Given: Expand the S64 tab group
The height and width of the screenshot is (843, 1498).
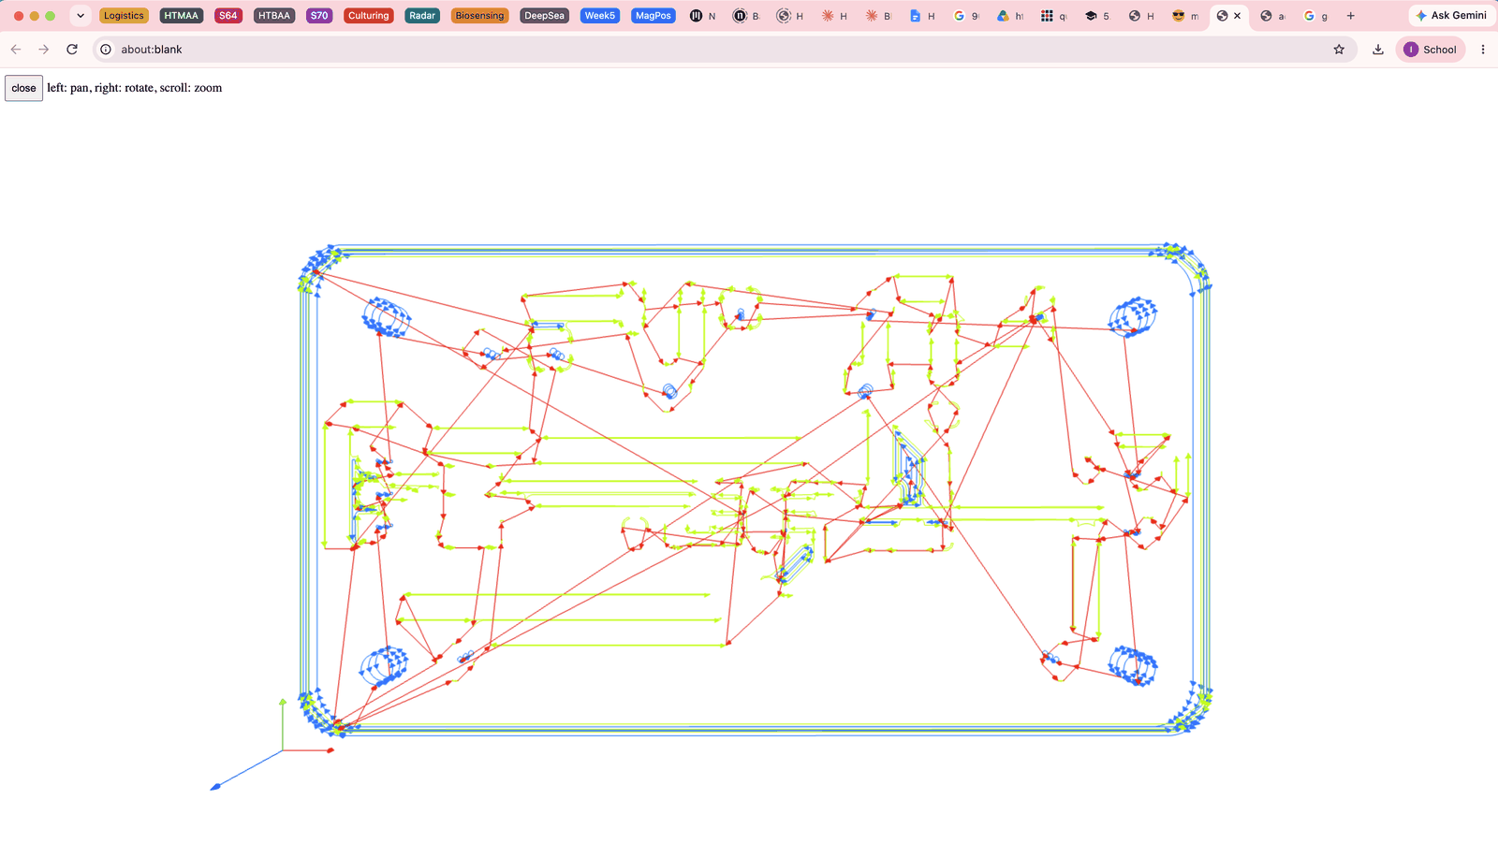Looking at the screenshot, I should [228, 16].
